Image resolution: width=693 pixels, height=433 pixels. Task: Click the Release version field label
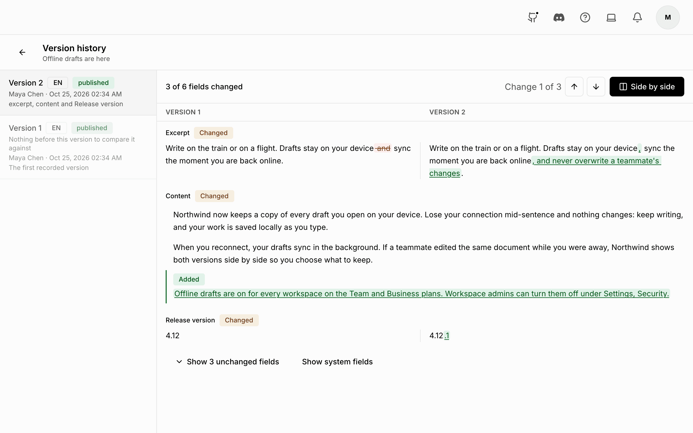[190, 320]
